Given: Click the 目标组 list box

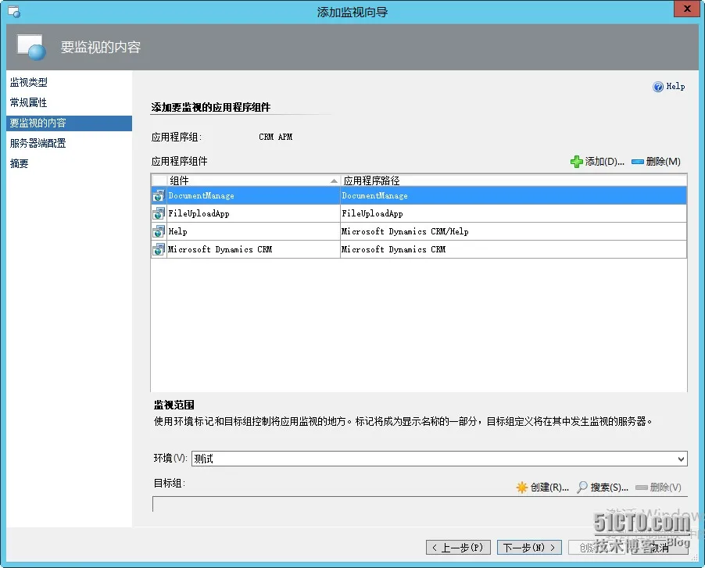Looking at the screenshot, I should (420, 504).
